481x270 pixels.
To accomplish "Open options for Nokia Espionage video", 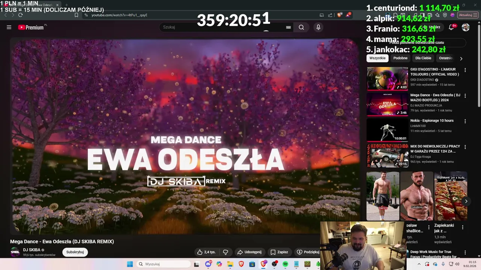I will click(x=465, y=121).
